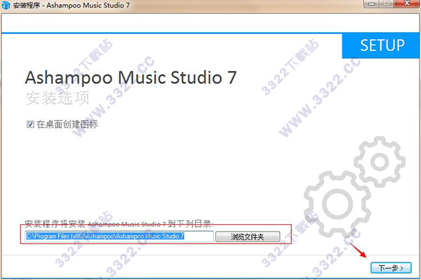Click the install path input field
Viewport: 421px width, 280px height.
(x=119, y=237)
